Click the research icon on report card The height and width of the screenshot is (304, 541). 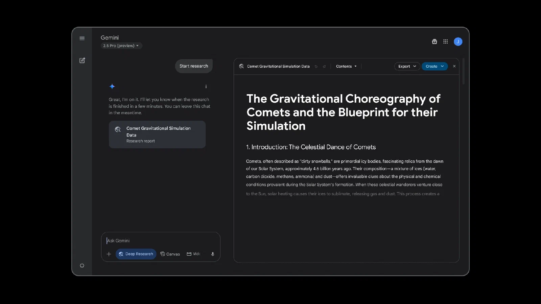(118, 129)
